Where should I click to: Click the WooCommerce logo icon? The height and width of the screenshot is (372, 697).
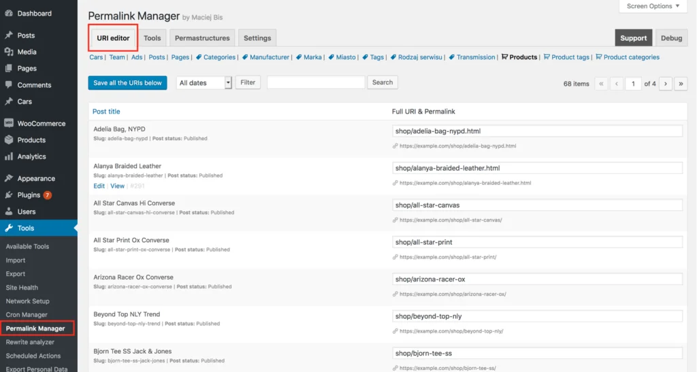(9, 123)
